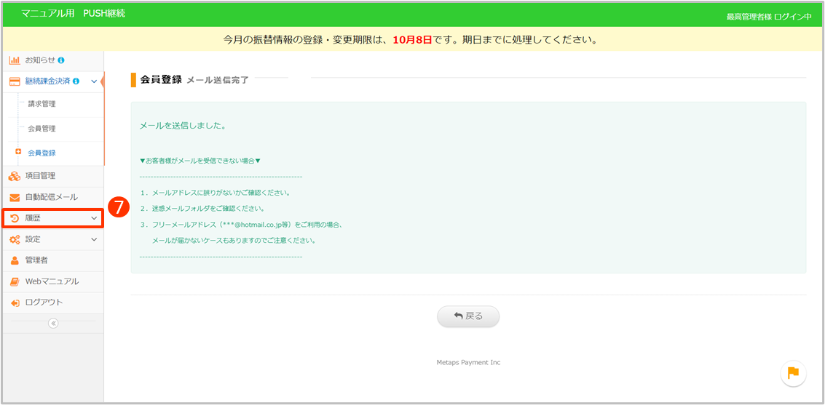Click the info badge beside 継続課金決済
825x405 pixels.
(x=76, y=81)
